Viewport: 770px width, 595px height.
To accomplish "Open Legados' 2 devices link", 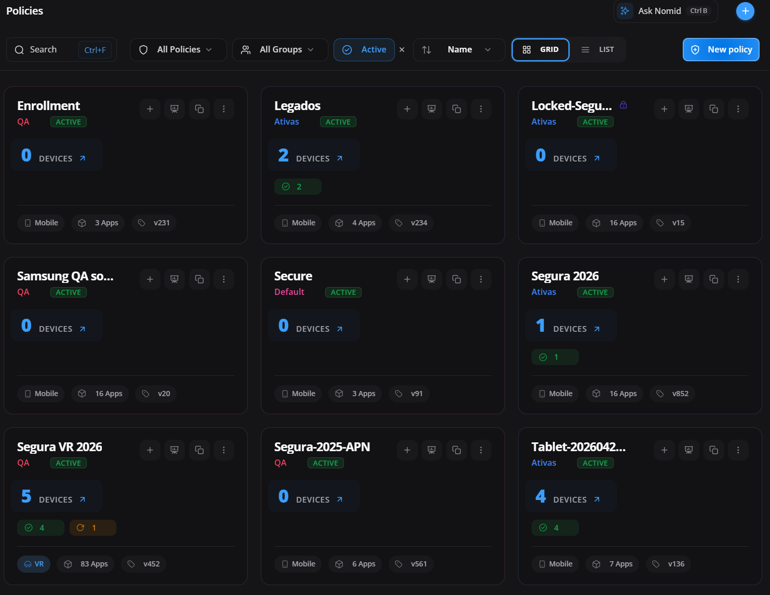I will (x=313, y=155).
